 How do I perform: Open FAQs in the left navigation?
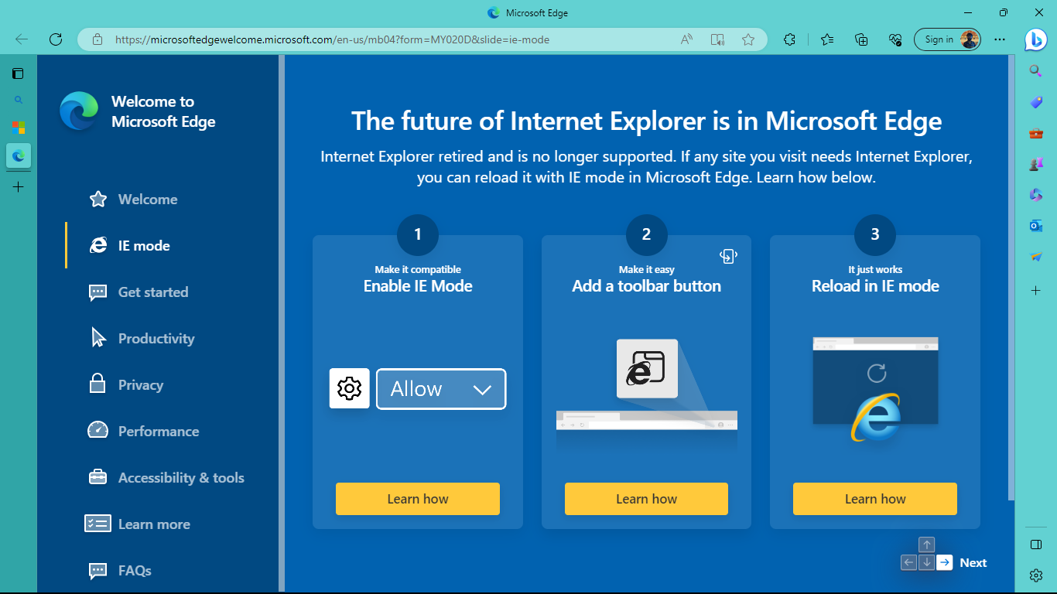[135, 571]
